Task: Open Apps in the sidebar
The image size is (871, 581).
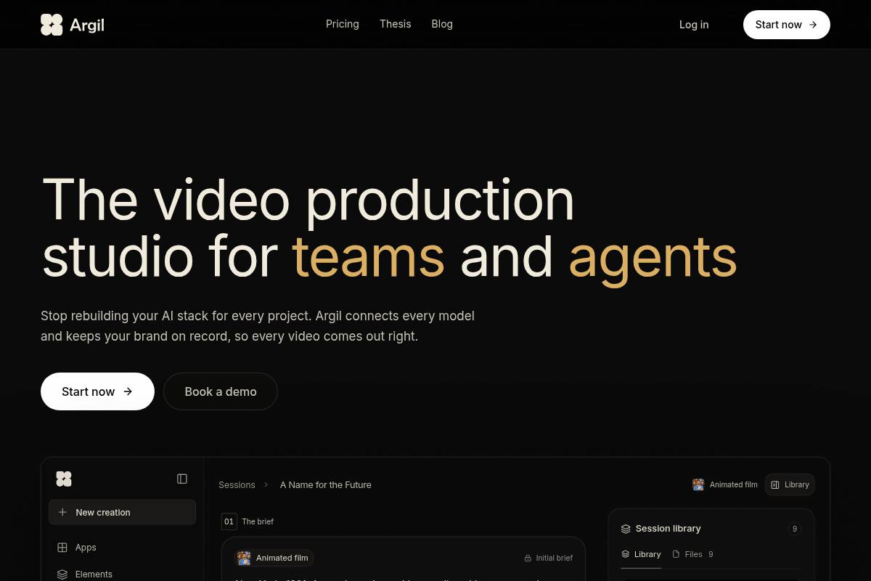Action: tap(122, 548)
